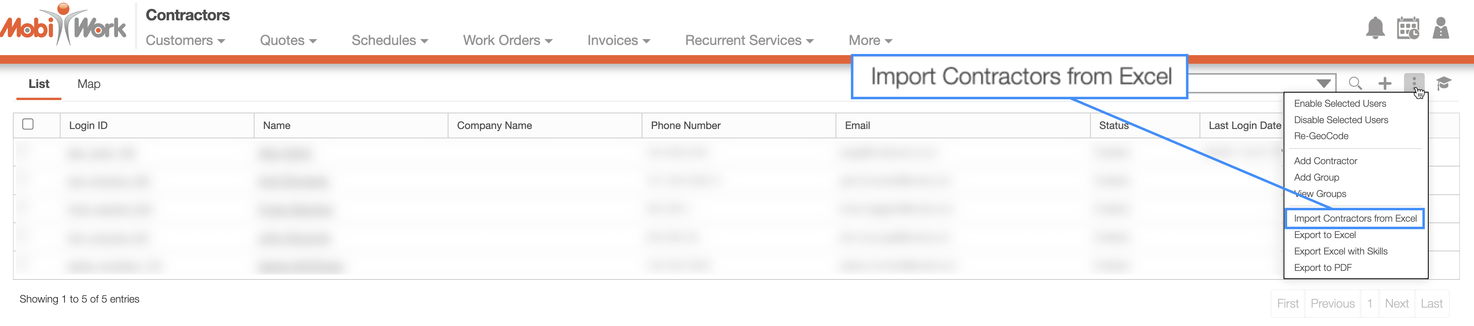Screen dimensions: 1474x326
Task: Click the MobiWork logo
Action: click(63, 25)
